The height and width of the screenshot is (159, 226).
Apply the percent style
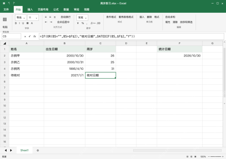coord(83,23)
